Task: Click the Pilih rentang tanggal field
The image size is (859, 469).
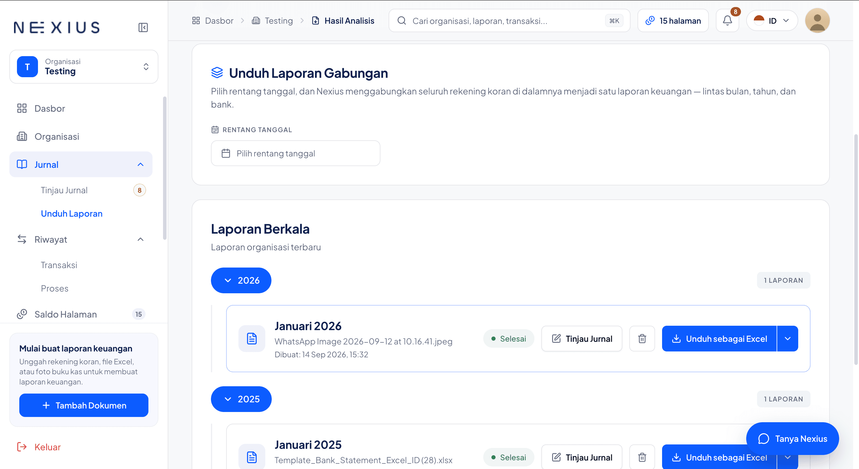Action: pos(295,153)
